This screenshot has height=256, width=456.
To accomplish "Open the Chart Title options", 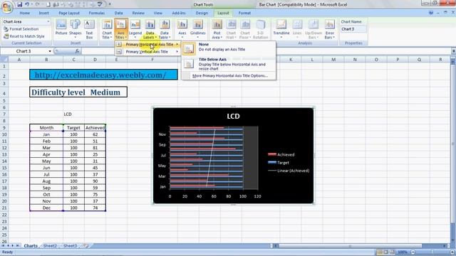I will pos(107,29).
